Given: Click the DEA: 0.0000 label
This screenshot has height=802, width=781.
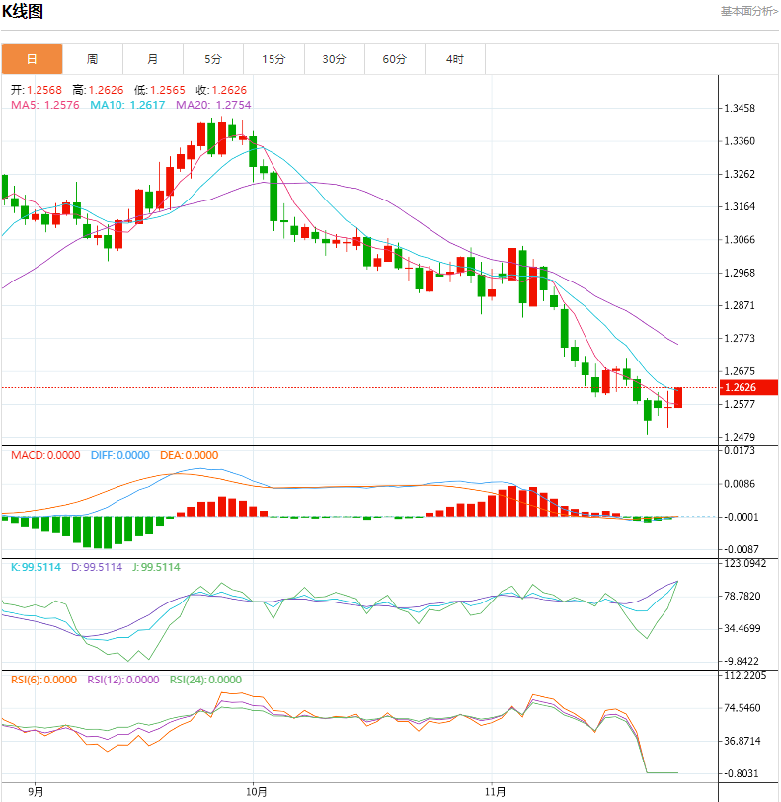Looking at the screenshot, I should 190,455.
